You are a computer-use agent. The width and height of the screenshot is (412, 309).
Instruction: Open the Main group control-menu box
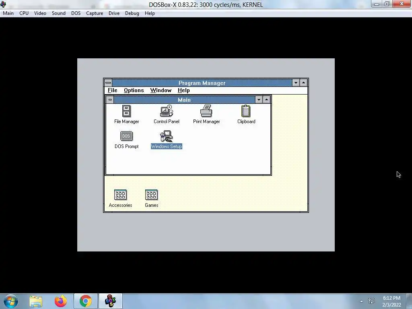(x=110, y=100)
